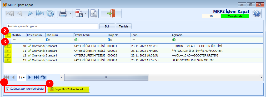Screen dimensions: 266x97
Task: Open Takip No filter operator icon
Action: 110,40
